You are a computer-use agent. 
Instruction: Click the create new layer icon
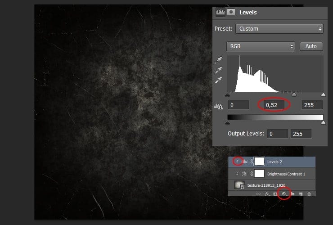point(301,193)
